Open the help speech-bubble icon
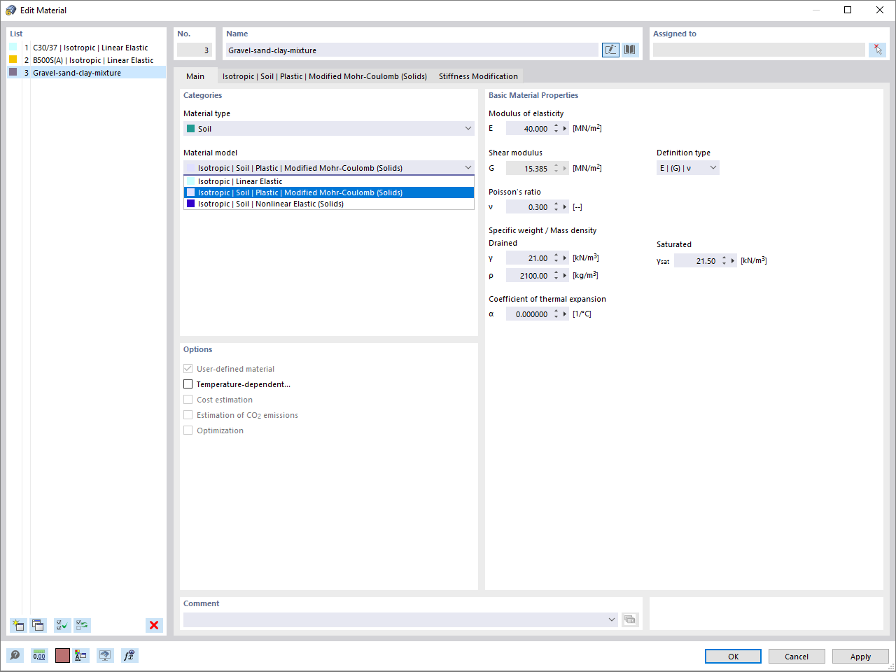The height and width of the screenshot is (672, 896). 15,655
